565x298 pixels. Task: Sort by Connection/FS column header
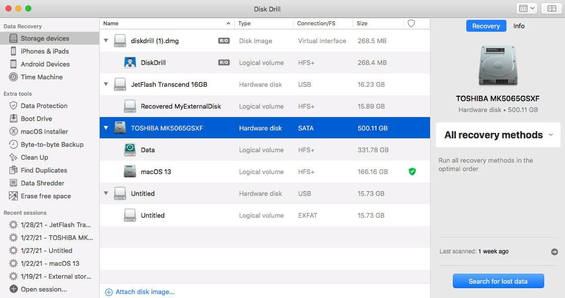[x=323, y=23]
